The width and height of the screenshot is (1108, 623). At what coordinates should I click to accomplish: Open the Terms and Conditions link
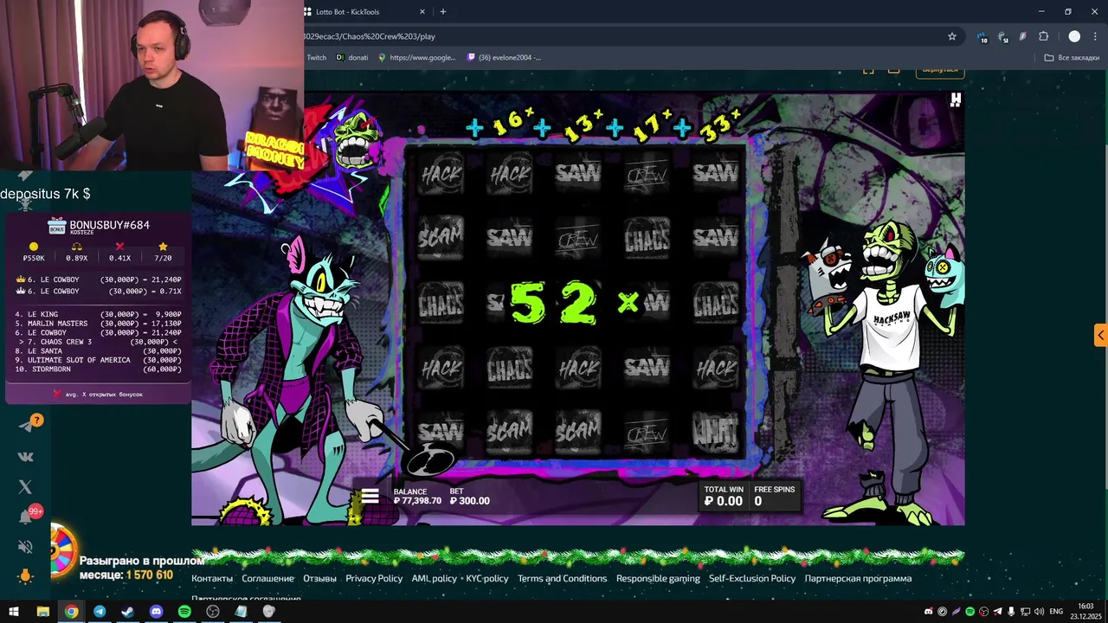pos(562,578)
